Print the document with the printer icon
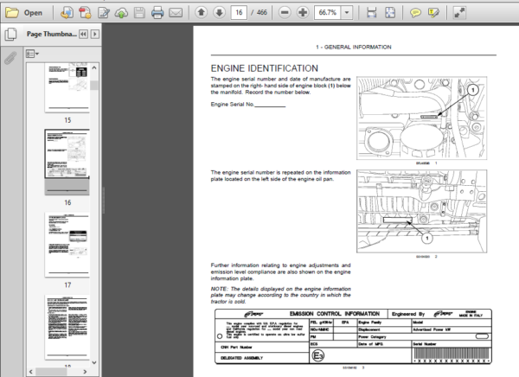Image resolution: width=519 pixels, height=377 pixels. [x=157, y=13]
